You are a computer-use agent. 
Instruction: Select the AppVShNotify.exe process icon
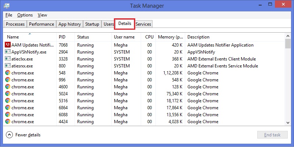tap(7, 52)
